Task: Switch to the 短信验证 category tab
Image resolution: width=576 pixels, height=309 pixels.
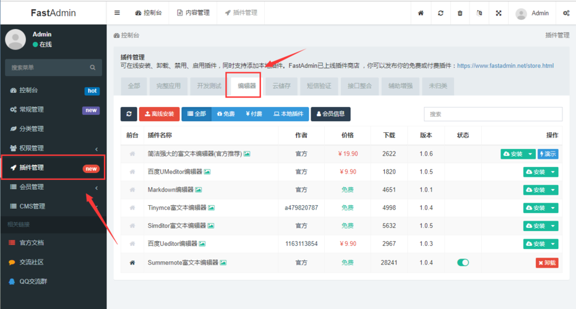Action: (x=319, y=86)
